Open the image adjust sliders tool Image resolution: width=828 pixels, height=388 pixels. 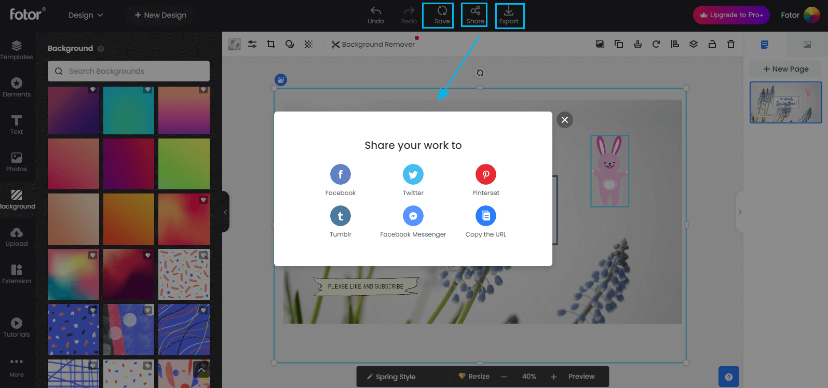(x=252, y=44)
